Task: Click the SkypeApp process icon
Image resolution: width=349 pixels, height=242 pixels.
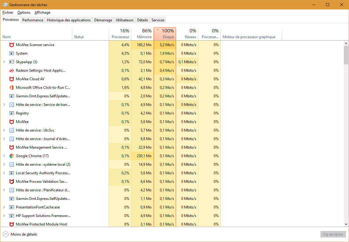Action: click(x=12, y=62)
